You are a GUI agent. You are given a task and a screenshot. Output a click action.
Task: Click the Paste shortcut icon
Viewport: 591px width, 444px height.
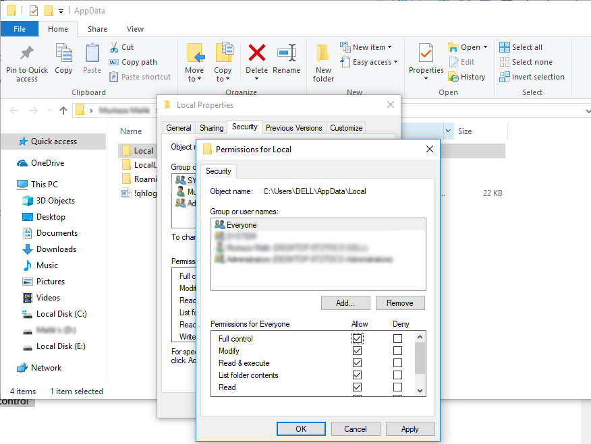[114, 77]
